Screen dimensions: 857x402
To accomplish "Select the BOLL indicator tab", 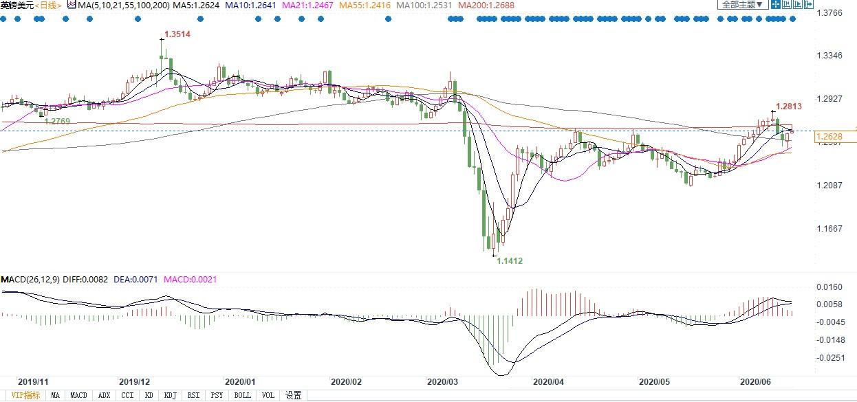I will tap(242, 395).
